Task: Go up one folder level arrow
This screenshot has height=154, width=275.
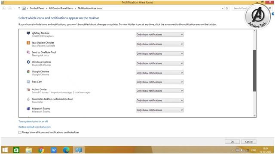Action: pyautogui.click(x=19, y=8)
